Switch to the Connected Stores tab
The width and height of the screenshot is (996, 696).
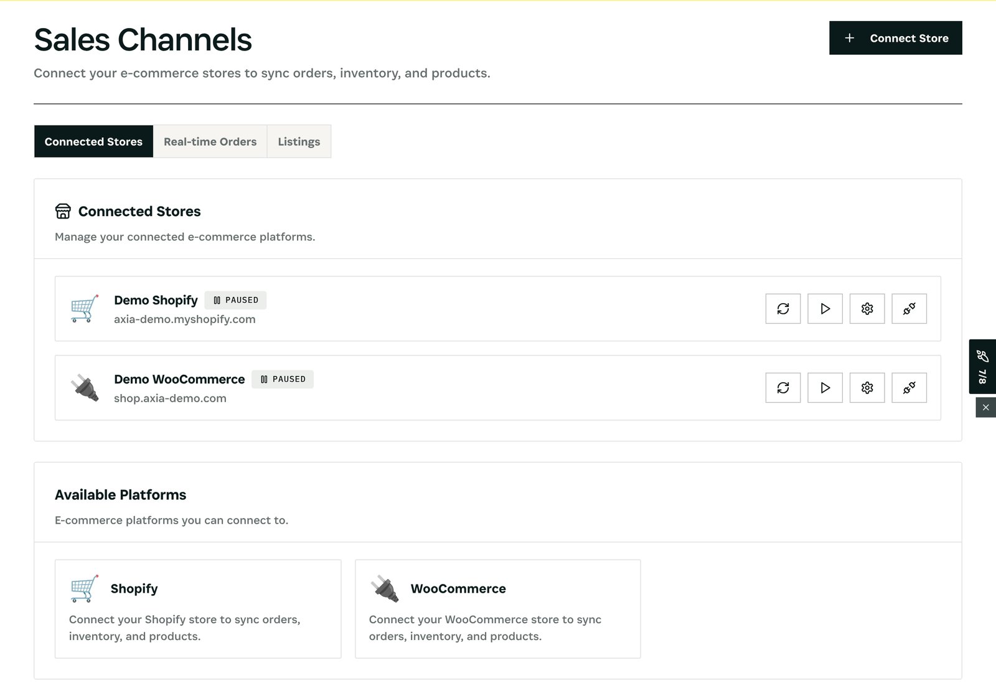(x=93, y=141)
